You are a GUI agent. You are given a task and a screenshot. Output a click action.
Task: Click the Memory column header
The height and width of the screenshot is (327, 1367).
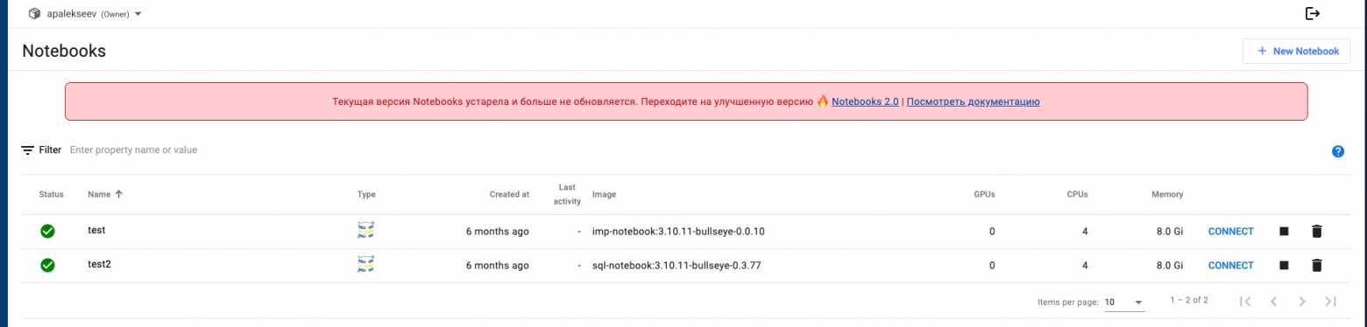pyautogui.click(x=1167, y=194)
